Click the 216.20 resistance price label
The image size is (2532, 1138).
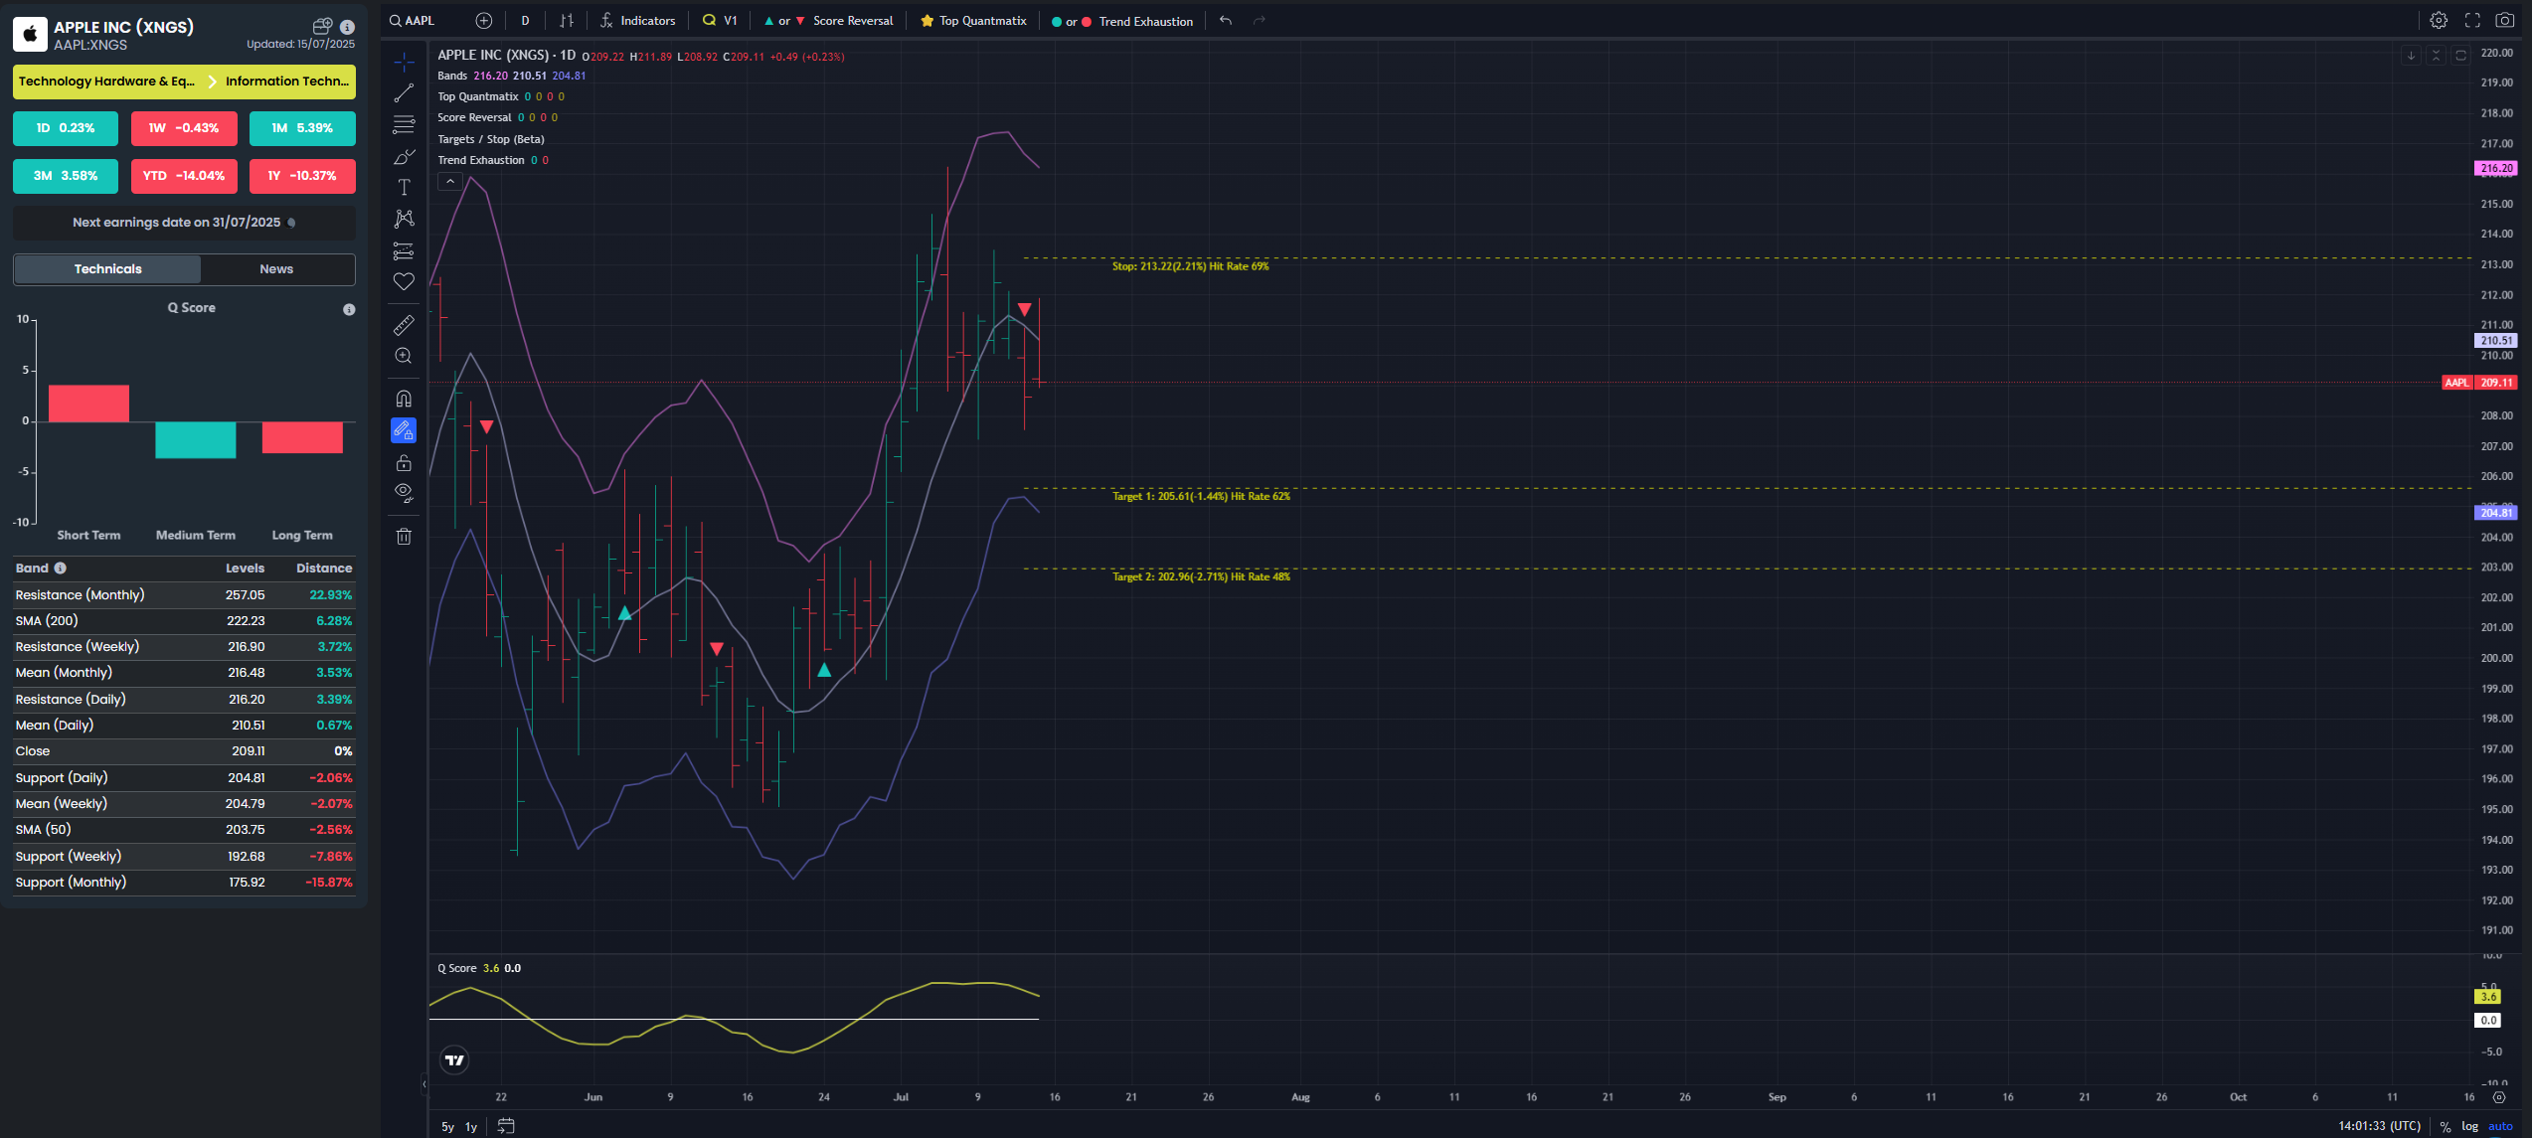(2495, 169)
